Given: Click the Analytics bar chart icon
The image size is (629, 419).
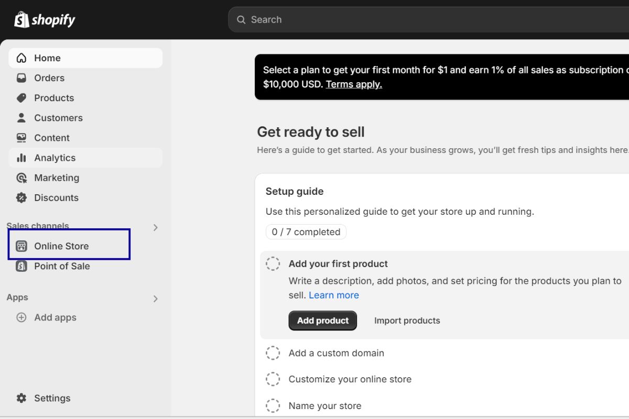Looking at the screenshot, I should pos(21,157).
